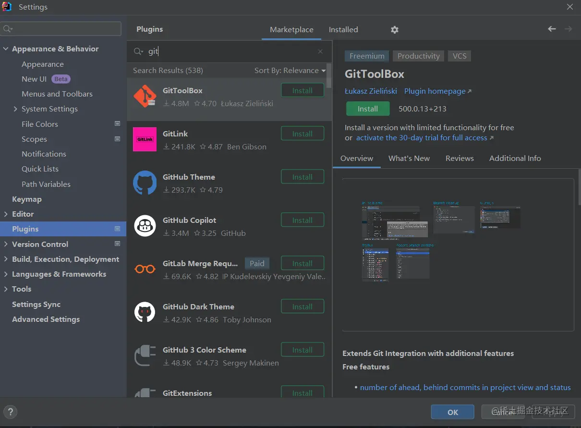Click the Paid badge on GitLab plugin

click(257, 263)
